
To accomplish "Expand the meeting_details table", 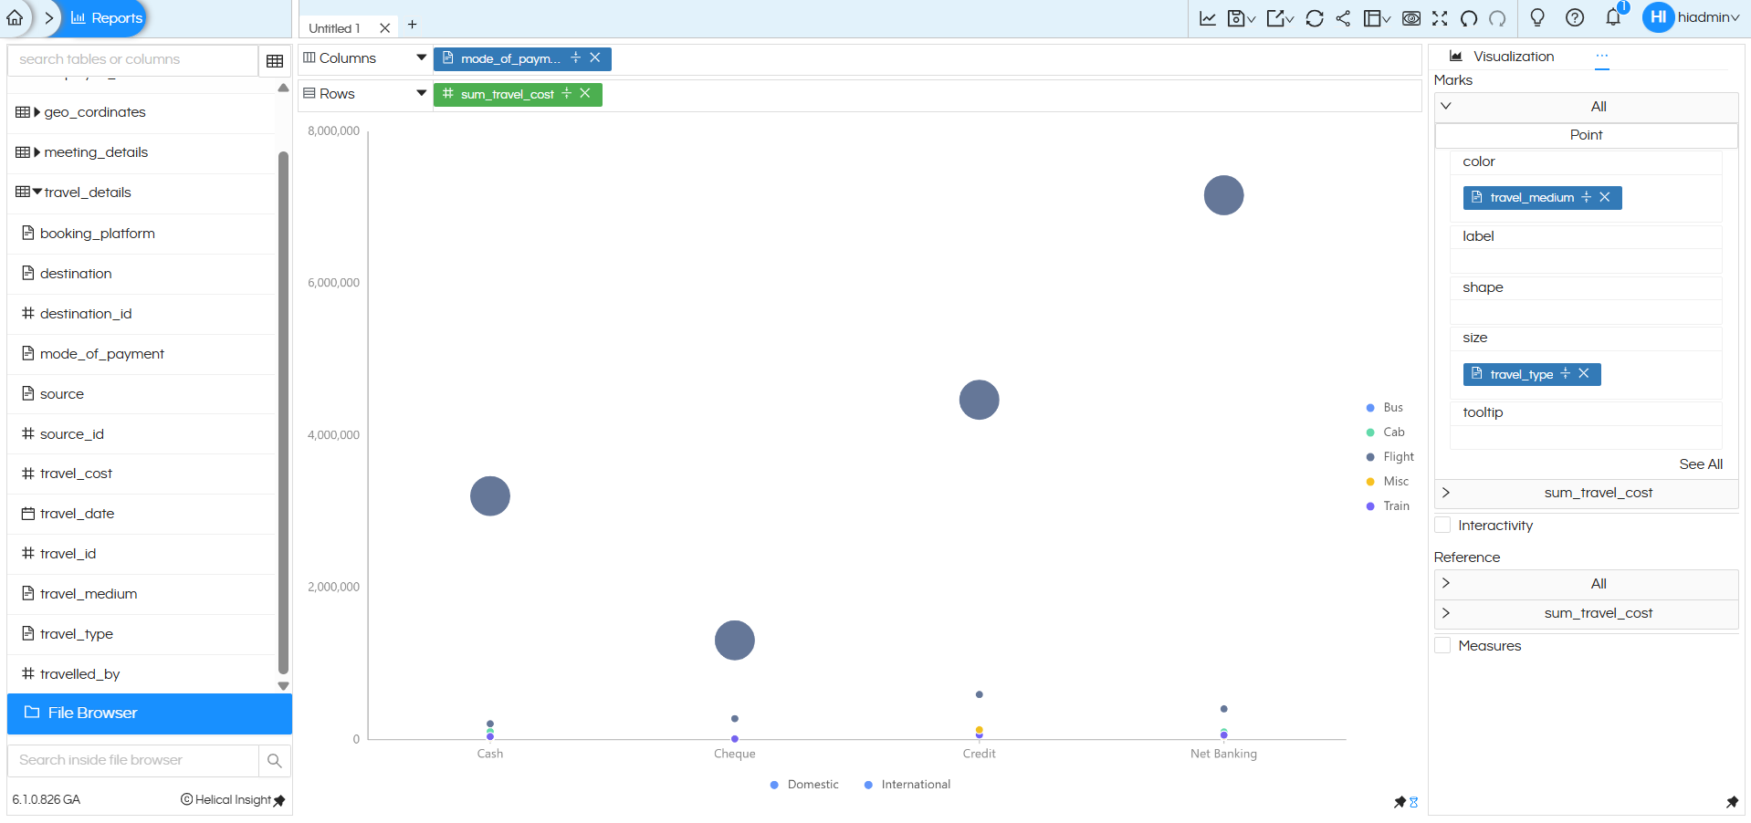I will [x=37, y=152].
